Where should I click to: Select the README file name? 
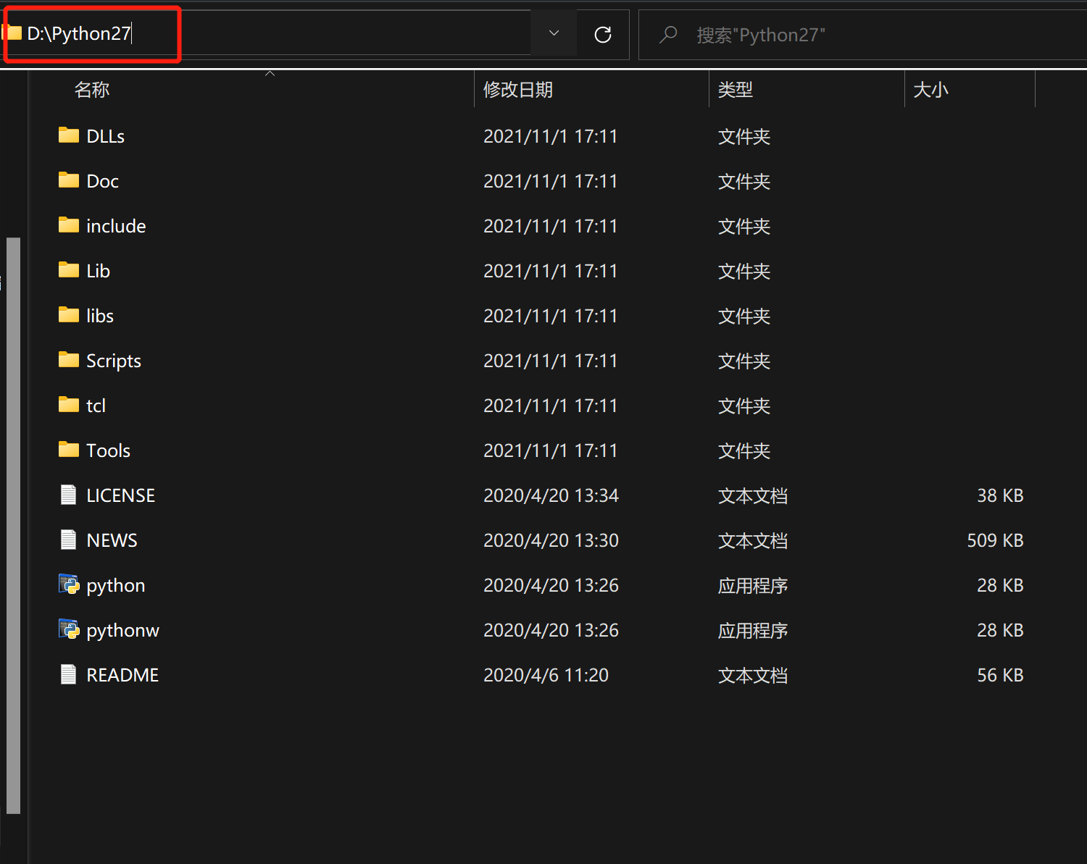pos(122,675)
